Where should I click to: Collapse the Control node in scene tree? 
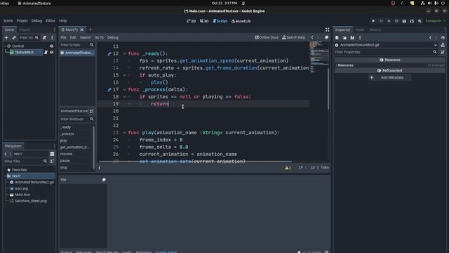click(5, 46)
